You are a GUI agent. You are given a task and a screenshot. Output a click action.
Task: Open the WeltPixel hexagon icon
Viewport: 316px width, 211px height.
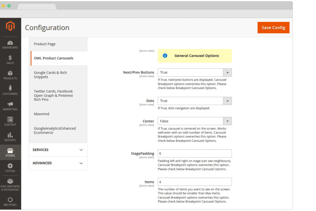coord(10,200)
